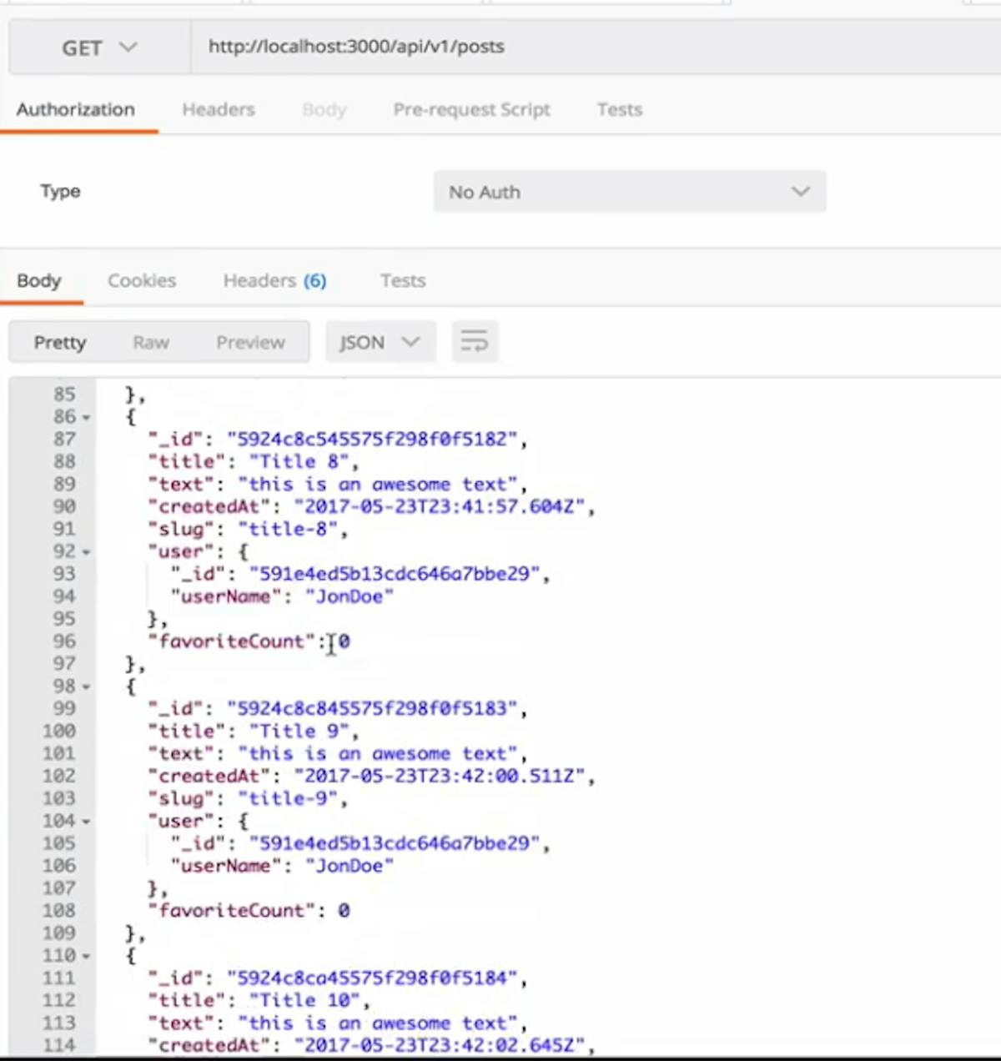Click the "title-8" slug value
This screenshot has width=1001, height=1061.
point(287,529)
